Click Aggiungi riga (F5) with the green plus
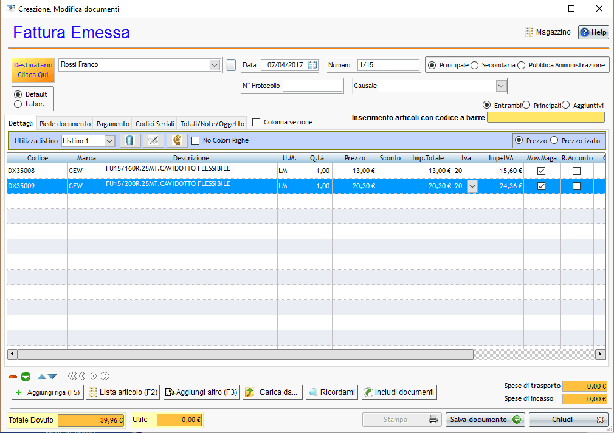The width and height of the screenshot is (614, 433). (48, 392)
